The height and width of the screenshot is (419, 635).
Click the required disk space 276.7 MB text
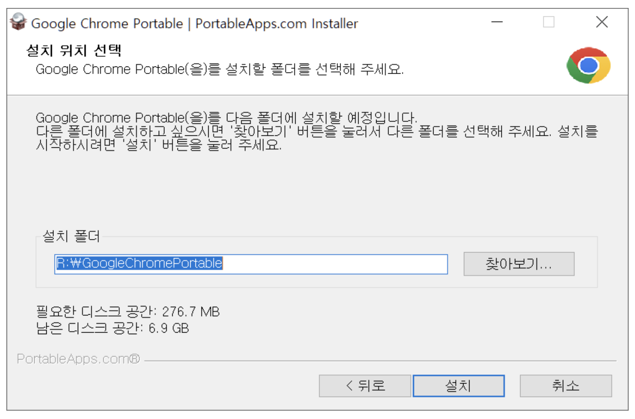point(128,311)
